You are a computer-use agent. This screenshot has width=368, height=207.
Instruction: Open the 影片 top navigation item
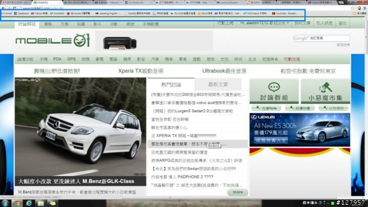97,24
